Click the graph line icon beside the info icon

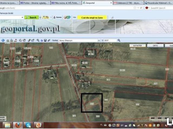[x=8, y=41]
